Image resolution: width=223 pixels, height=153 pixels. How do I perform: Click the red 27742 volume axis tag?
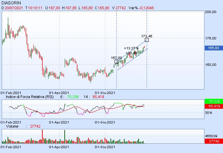(214, 141)
